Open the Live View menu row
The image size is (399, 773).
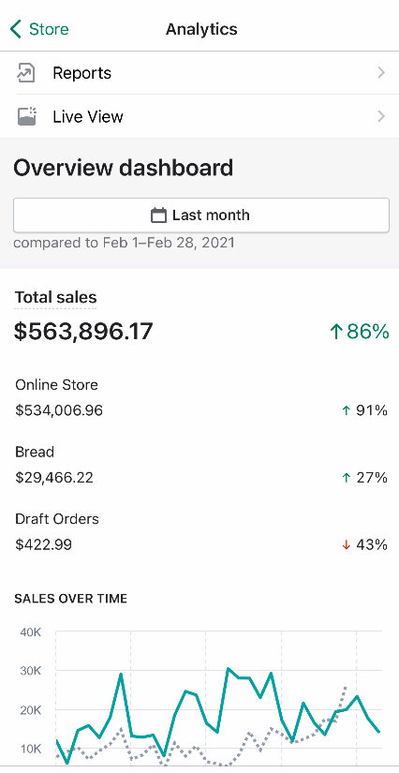(x=199, y=117)
